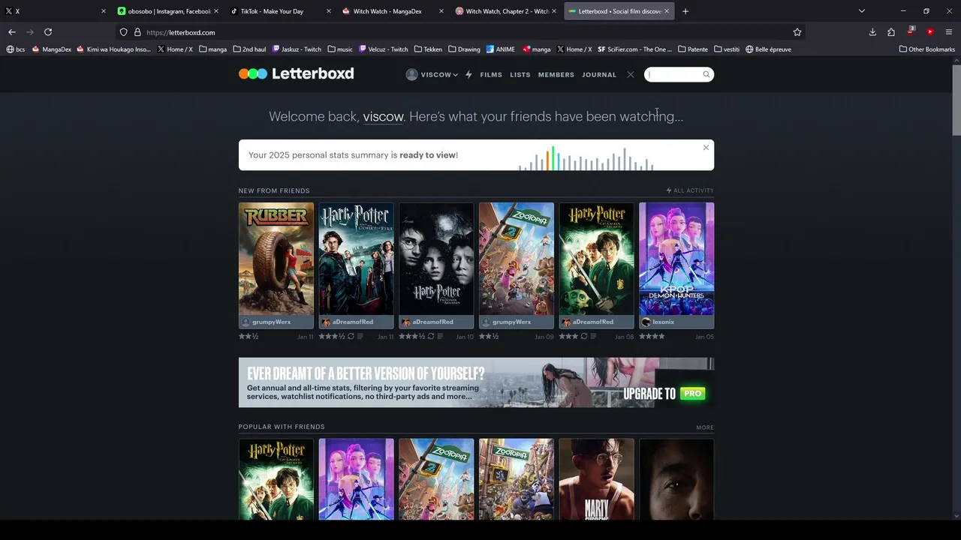Close the search field with the X icon
The width and height of the screenshot is (961, 540).
coord(631,74)
